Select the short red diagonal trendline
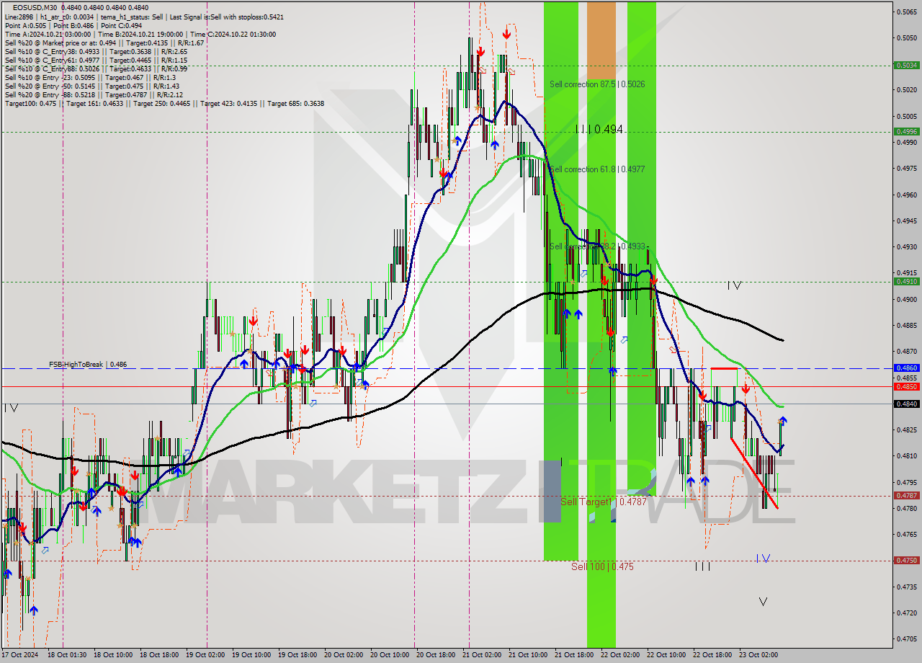Image resolution: width=922 pixels, height=663 pixels. pos(754,473)
